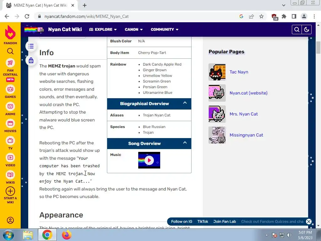Click the Action Center flag icon

tap(274, 235)
